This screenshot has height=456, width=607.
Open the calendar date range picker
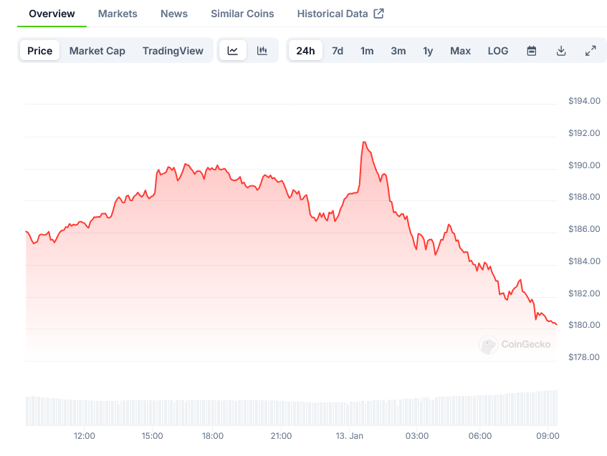532,51
